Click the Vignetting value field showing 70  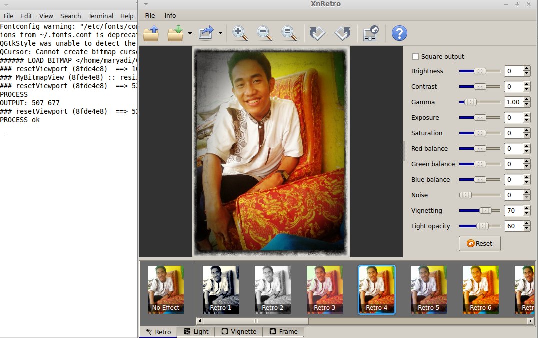513,211
